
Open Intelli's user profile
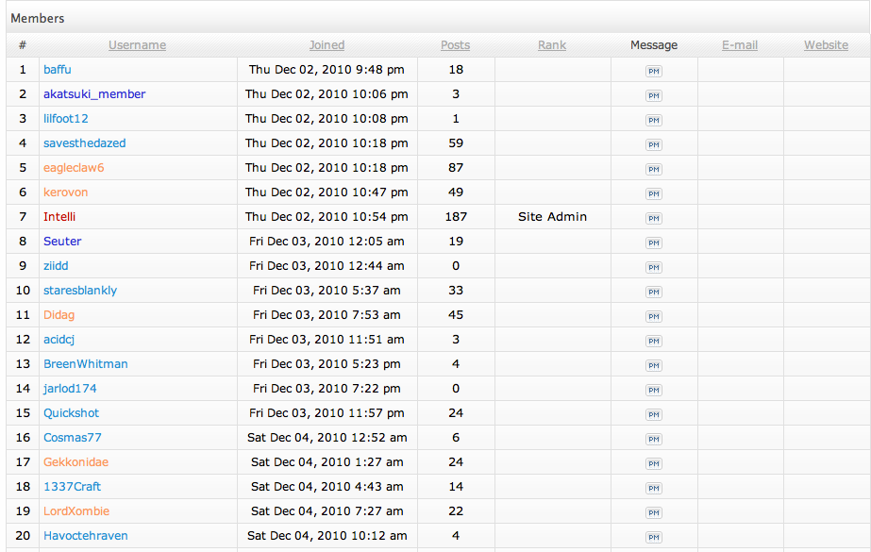(59, 217)
